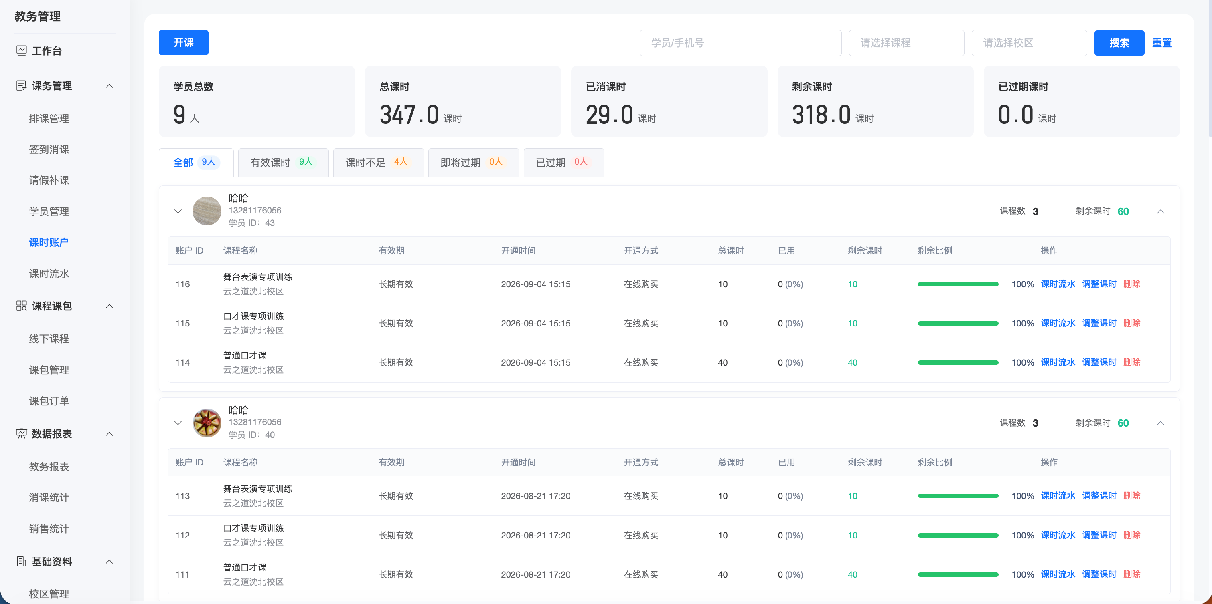The width and height of the screenshot is (1212, 604).
Task: Click 调整课时 for account 116
Action: [x=1099, y=284]
